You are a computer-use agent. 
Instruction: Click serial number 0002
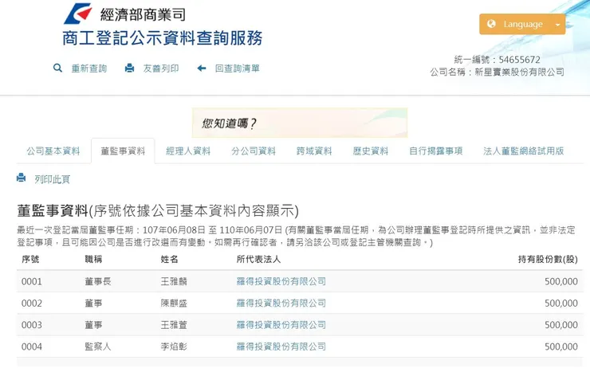tap(32, 303)
